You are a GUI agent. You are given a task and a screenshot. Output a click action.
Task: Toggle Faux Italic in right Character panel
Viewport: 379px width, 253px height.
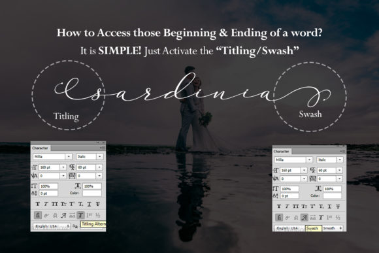(287, 207)
